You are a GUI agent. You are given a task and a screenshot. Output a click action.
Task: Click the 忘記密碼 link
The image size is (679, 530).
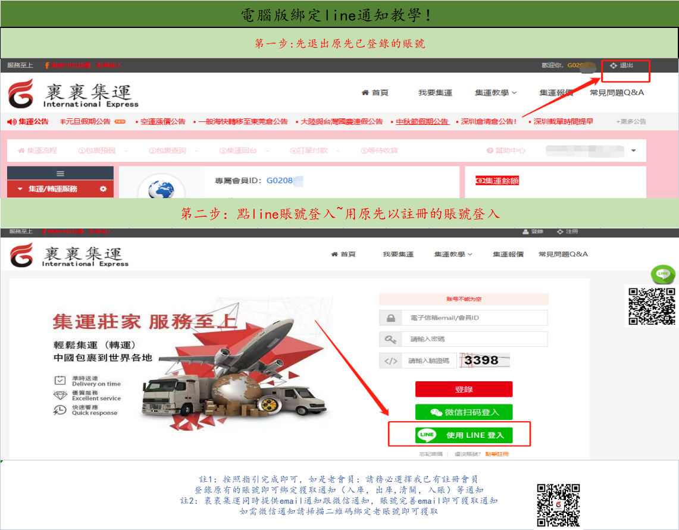tap(431, 454)
